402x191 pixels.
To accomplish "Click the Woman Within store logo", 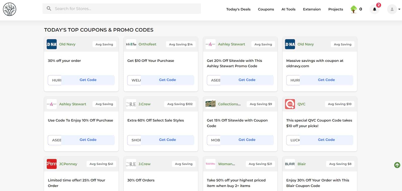I will point(211,164).
